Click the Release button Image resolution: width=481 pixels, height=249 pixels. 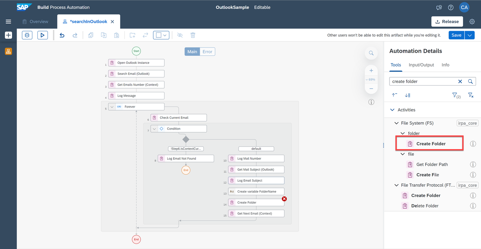447,22
